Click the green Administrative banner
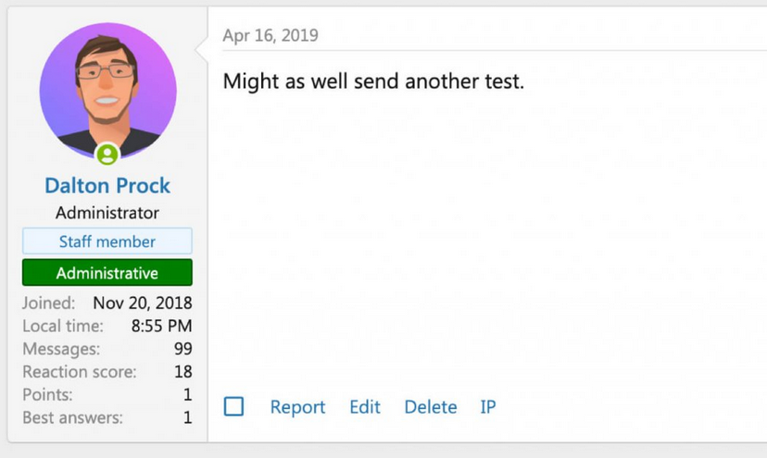 pos(107,273)
